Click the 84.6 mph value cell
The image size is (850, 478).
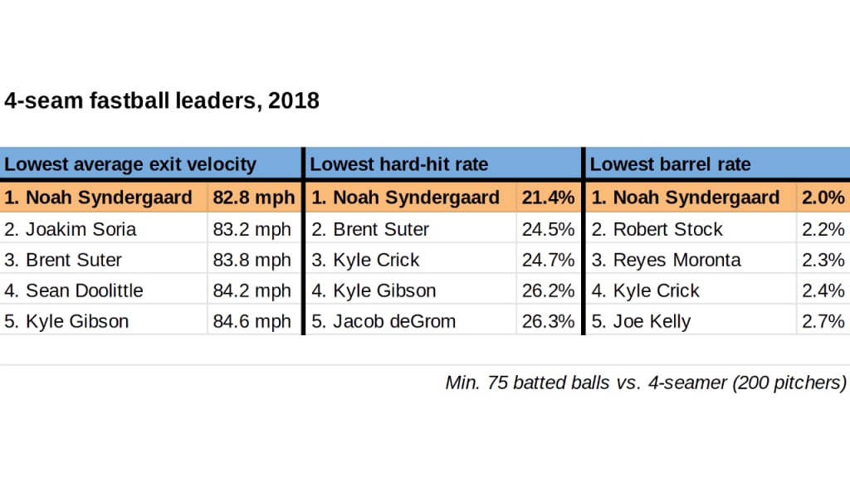tap(255, 321)
